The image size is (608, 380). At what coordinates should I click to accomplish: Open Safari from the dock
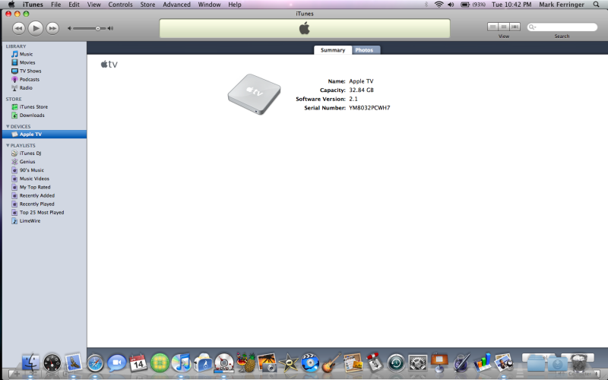[x=96, y=364]
